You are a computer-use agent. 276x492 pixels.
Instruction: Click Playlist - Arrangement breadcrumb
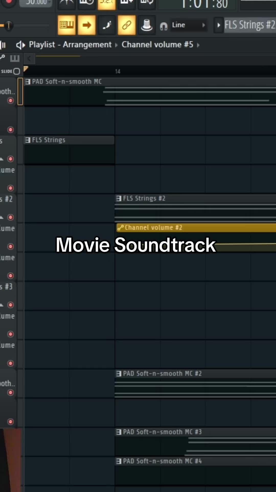coord(70,45)
